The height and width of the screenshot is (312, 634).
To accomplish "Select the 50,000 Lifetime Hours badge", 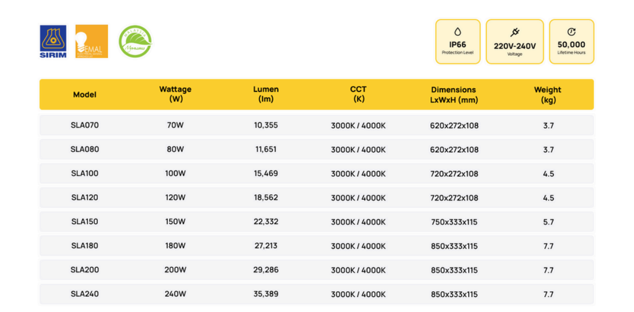I will tap(571, 42).
